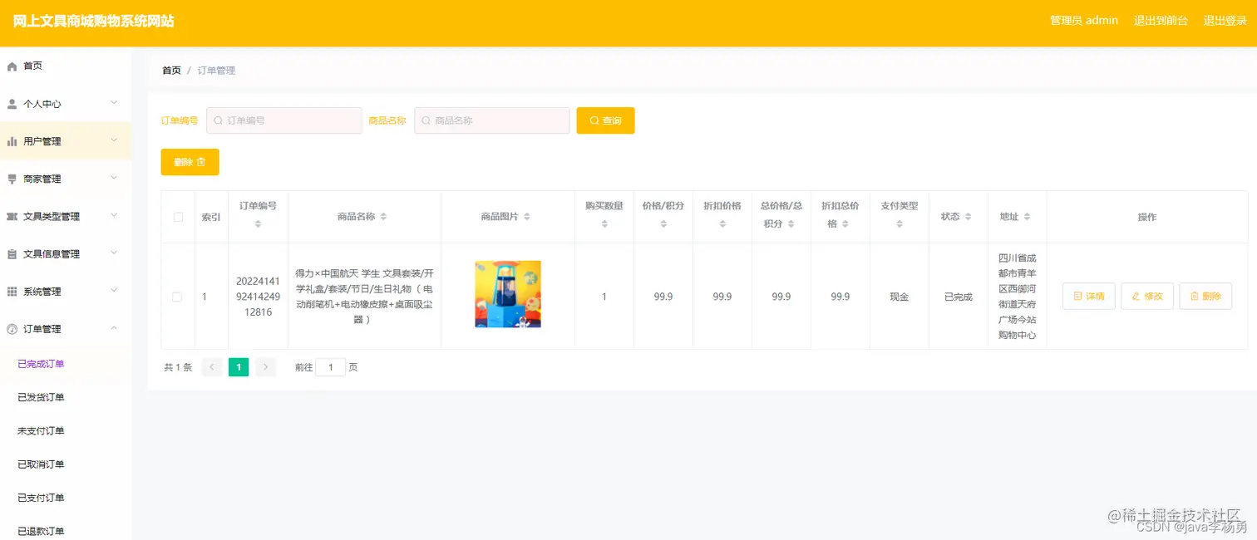Click the yellow 查询 search button

coord(605,120)
